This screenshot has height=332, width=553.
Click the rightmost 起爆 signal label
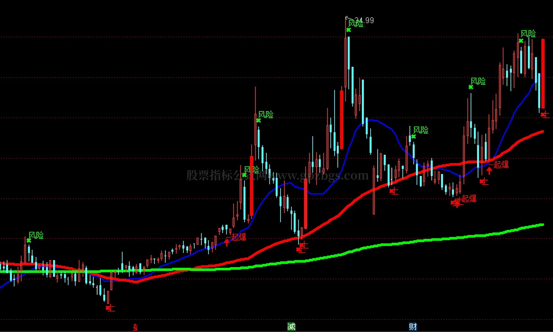click(501, 165)
